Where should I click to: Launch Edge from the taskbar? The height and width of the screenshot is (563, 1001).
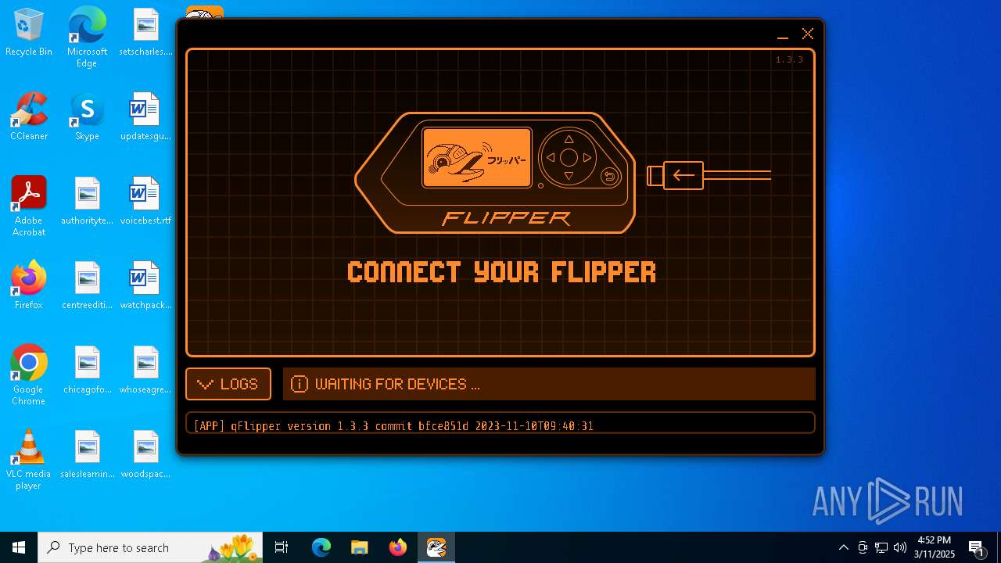(x=321, y=547)
